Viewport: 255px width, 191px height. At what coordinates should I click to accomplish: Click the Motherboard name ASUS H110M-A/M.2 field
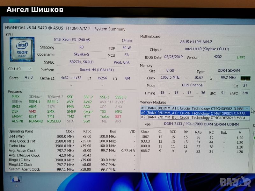[196, 42]
